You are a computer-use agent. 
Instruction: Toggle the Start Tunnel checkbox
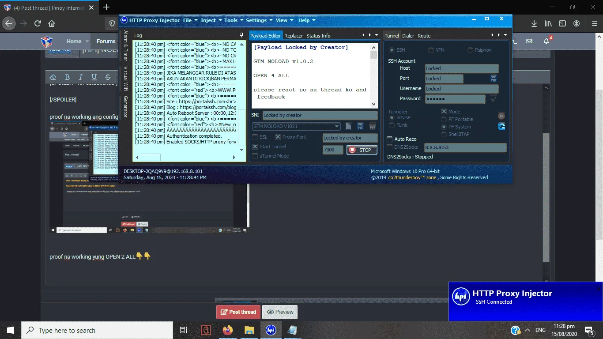click(255, 147)
